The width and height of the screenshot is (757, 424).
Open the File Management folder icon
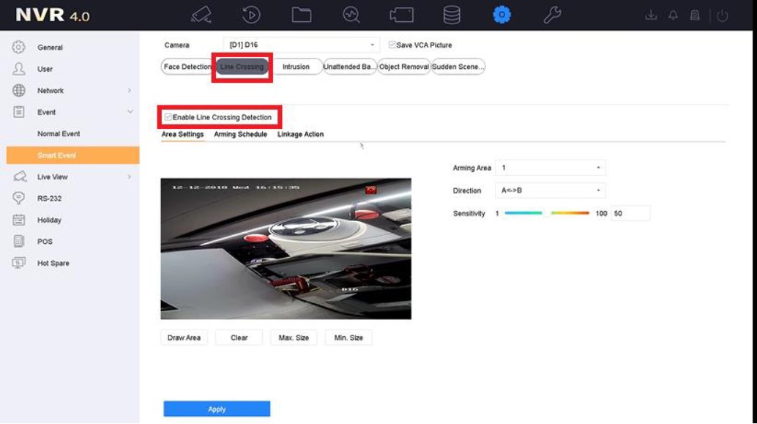301,15
